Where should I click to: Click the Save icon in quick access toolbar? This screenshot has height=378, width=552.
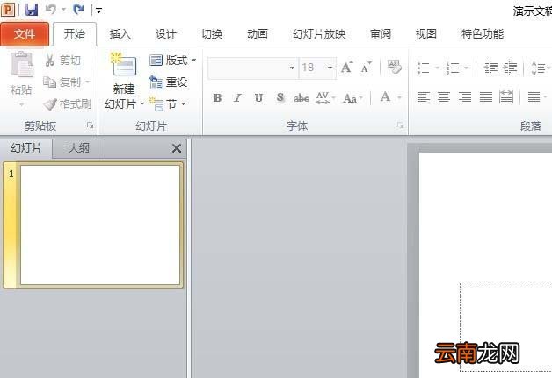click(x=32, y=10)
